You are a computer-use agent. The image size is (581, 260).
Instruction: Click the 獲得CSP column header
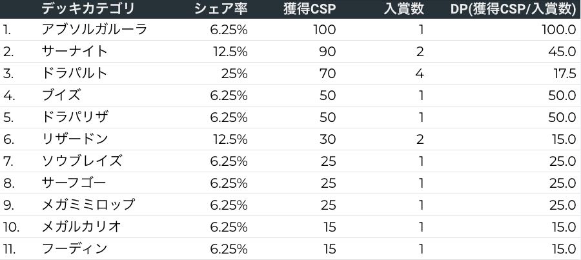tap(309, 9)
